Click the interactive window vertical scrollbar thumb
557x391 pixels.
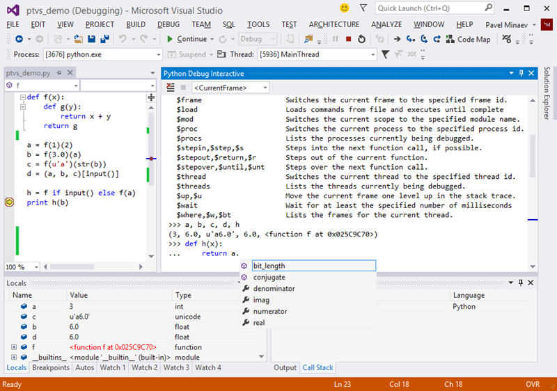pos(533,156)
